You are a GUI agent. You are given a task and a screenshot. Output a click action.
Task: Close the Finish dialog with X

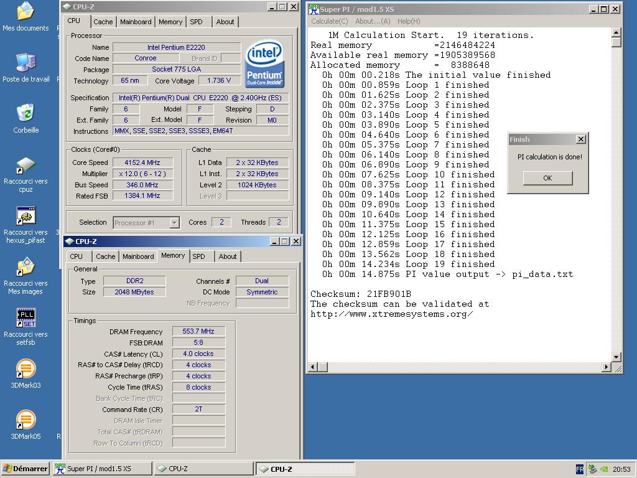pyautogui.click(x=581, y=139)
